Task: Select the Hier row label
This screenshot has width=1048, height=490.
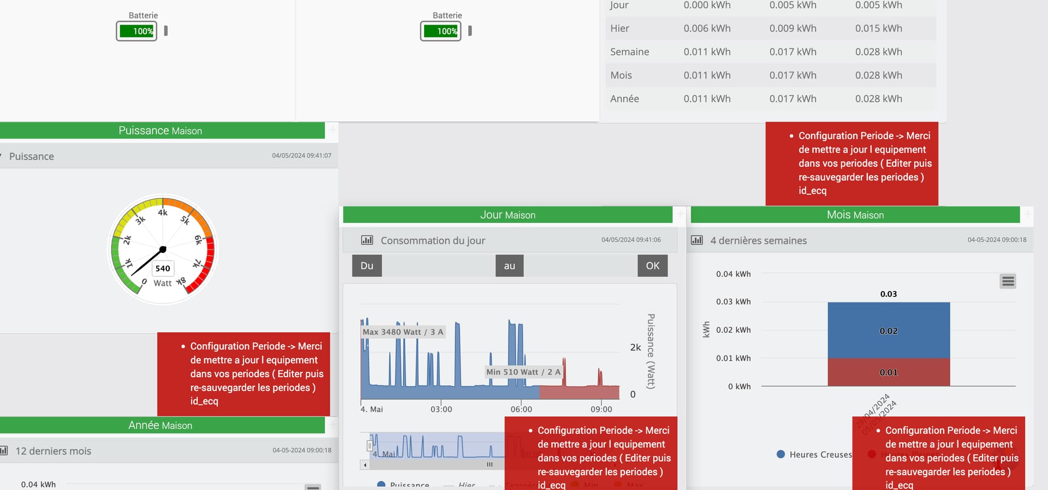Action: pyautogui.click(x=620, y=28)
